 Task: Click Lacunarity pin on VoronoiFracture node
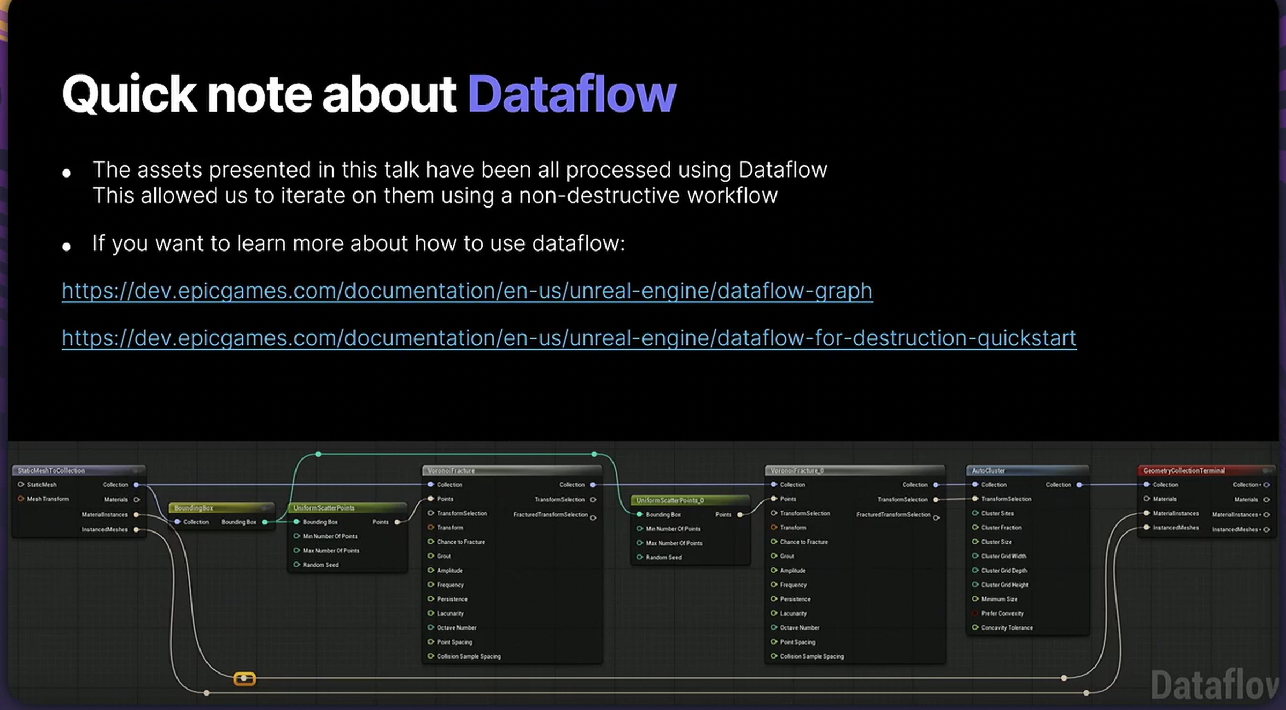pyautogui.click(x=431, y=613)
